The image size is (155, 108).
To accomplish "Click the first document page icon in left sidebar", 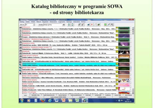I will 20,31.
